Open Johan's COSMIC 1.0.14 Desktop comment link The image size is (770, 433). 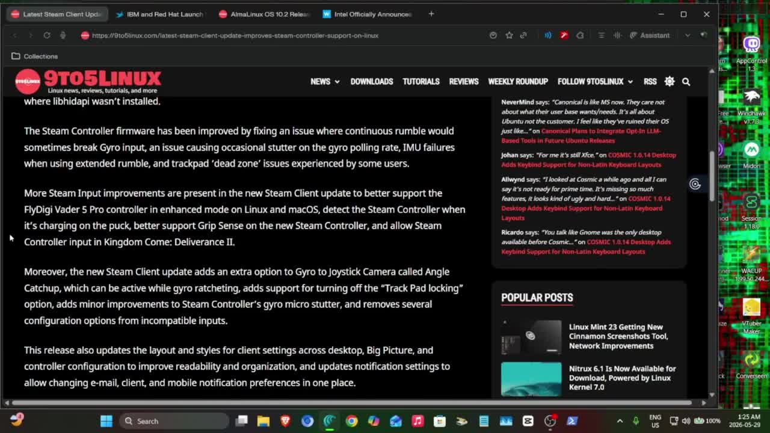(x=588, y=159)
